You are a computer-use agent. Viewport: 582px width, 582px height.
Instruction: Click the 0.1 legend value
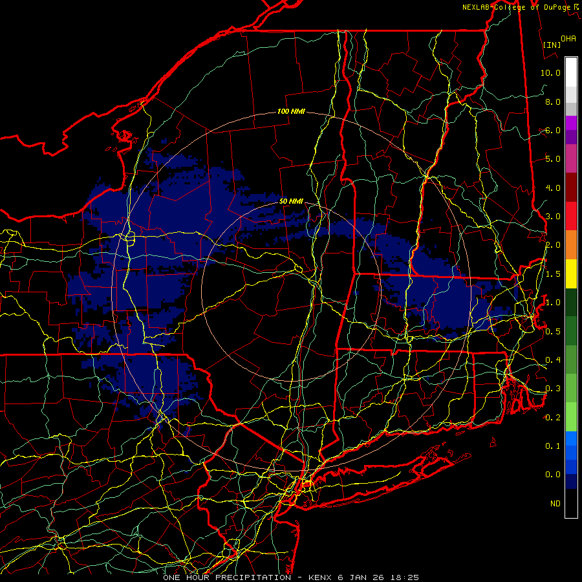pos(553,446)
